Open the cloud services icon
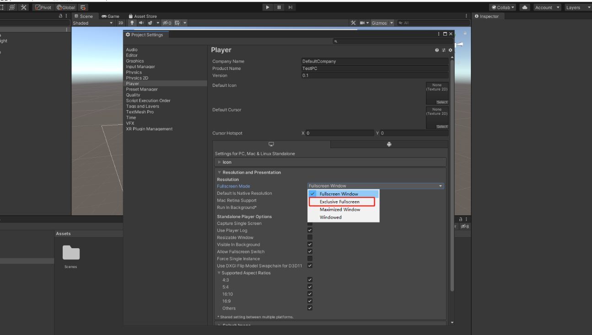 [525, 7]
